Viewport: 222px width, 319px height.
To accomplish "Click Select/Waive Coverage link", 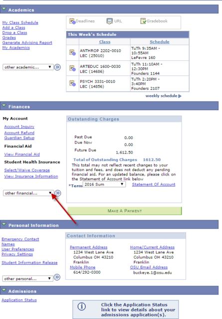I will tap(27, 170).
